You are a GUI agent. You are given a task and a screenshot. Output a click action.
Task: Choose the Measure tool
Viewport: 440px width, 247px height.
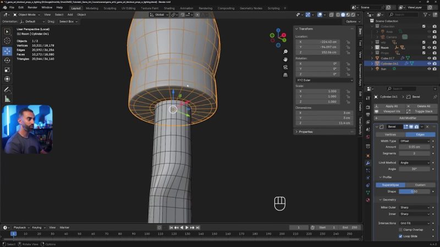coord(7,99)
